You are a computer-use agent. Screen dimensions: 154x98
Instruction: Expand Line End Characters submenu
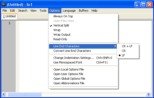83,46
